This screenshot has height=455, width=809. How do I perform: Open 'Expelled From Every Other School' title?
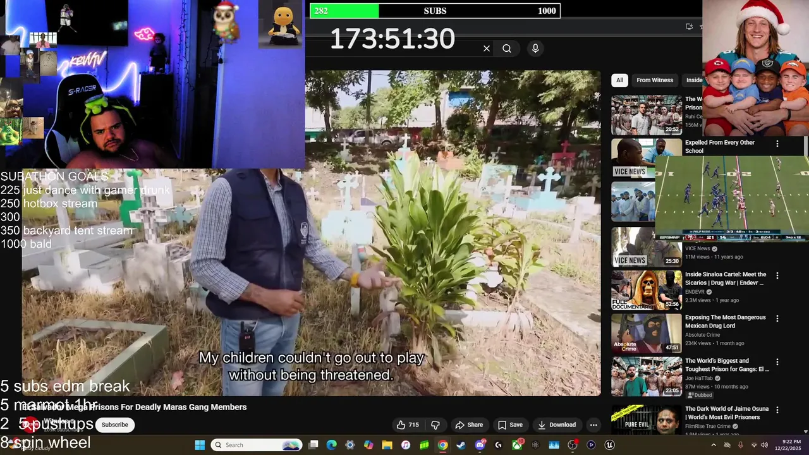[x=720, y=147]
